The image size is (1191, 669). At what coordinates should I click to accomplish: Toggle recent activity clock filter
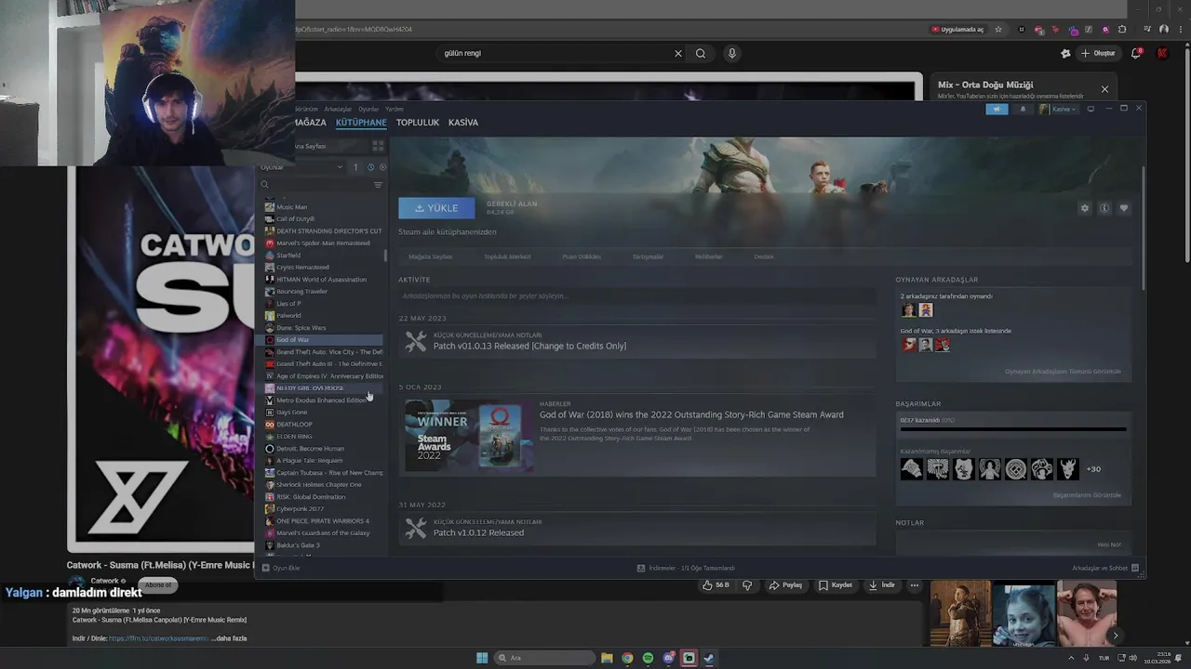370,167
